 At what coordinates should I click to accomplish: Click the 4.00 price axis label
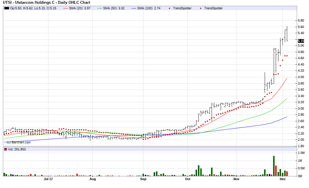point(301,77)
